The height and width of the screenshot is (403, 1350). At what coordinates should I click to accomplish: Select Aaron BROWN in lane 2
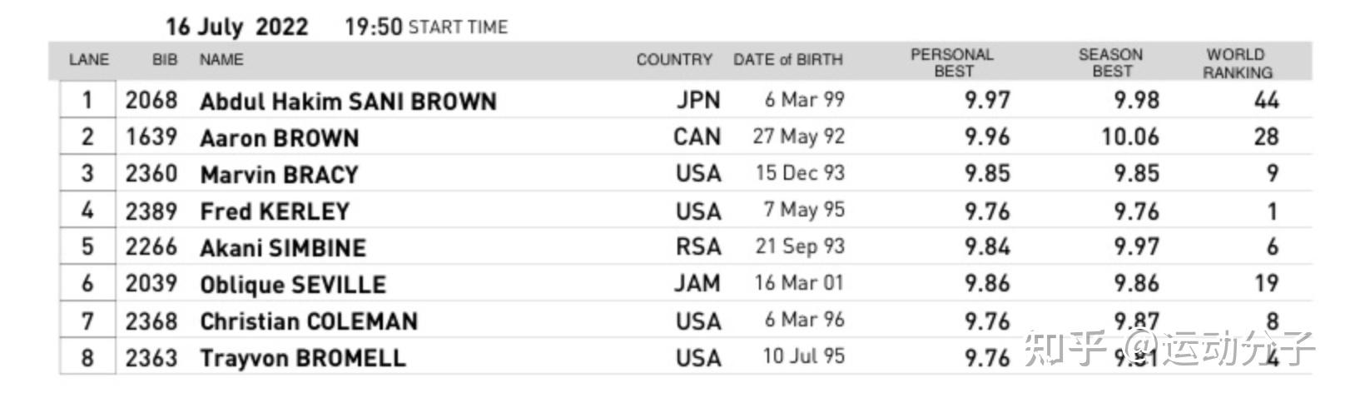280,138
